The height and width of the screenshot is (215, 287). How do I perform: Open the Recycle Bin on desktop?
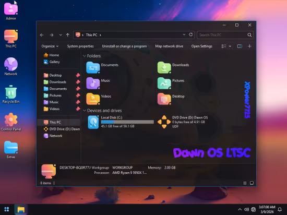click(x=11, y=94)
